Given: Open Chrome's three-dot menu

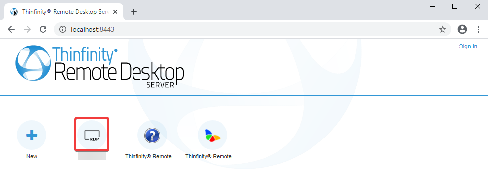Looking at the screenshot, I should coord(478,29).
